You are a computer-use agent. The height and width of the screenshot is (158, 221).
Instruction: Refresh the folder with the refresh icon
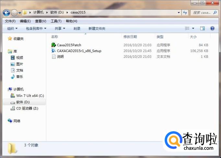[185, 13]
